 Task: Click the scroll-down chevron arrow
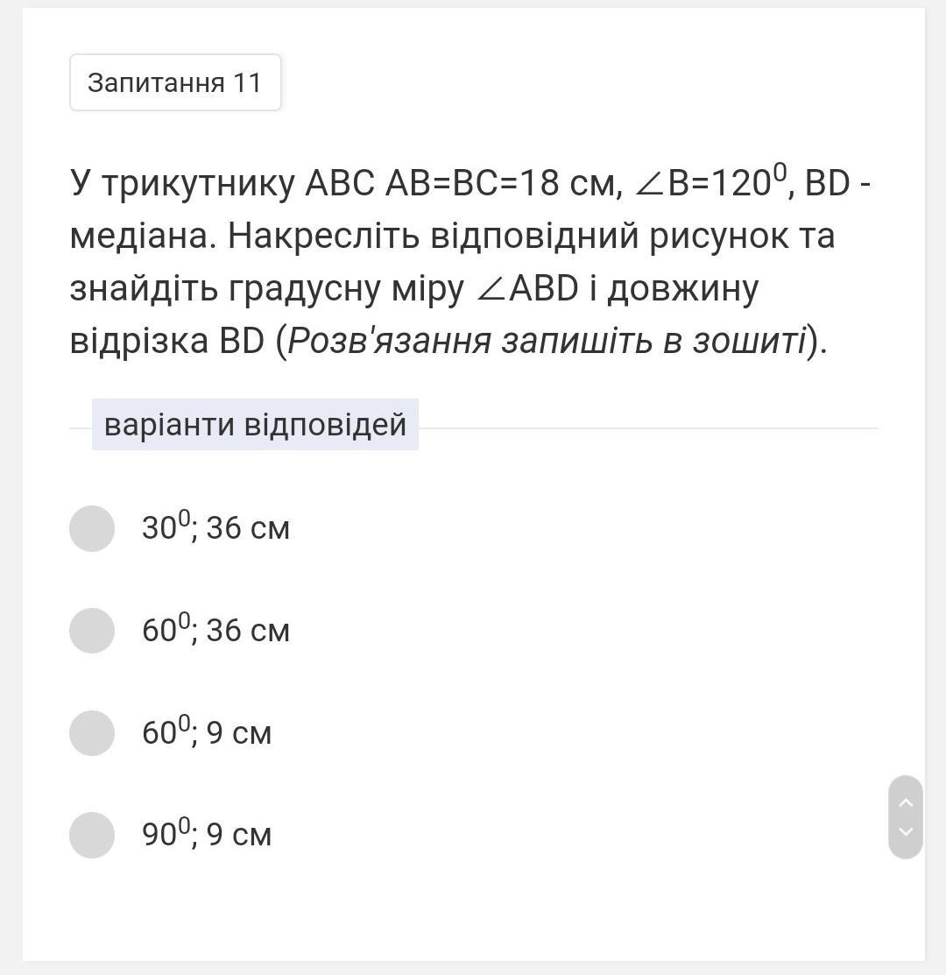coord(906,831)
